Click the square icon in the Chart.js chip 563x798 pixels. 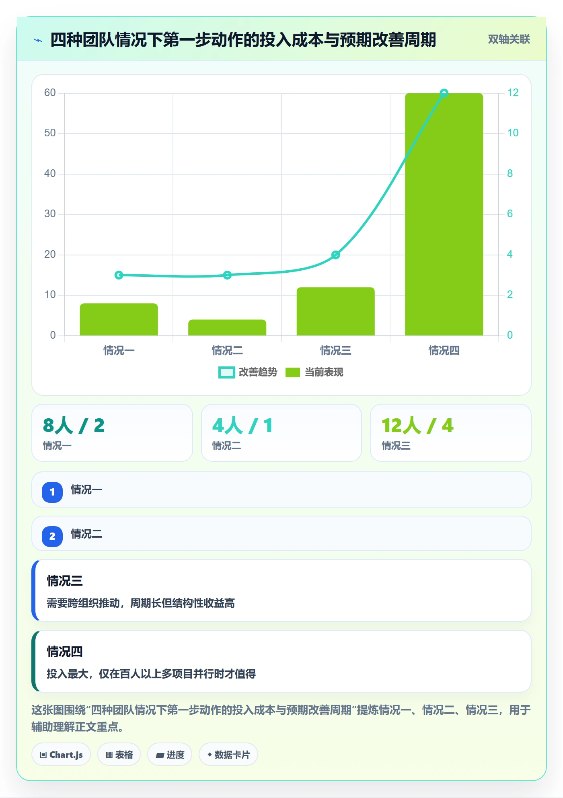pos(43,755)
